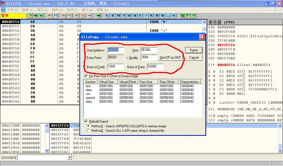Image resolution: width=283 pixels, height=166 pixels.
Task: Open Windows list (W) icon
Action: [130, 15]
